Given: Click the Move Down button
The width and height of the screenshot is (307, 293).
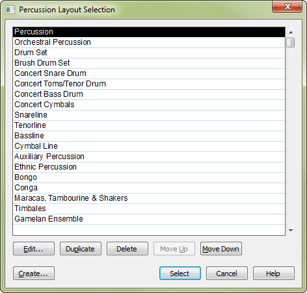Looking at the screenshot, I should click(221, 249).
